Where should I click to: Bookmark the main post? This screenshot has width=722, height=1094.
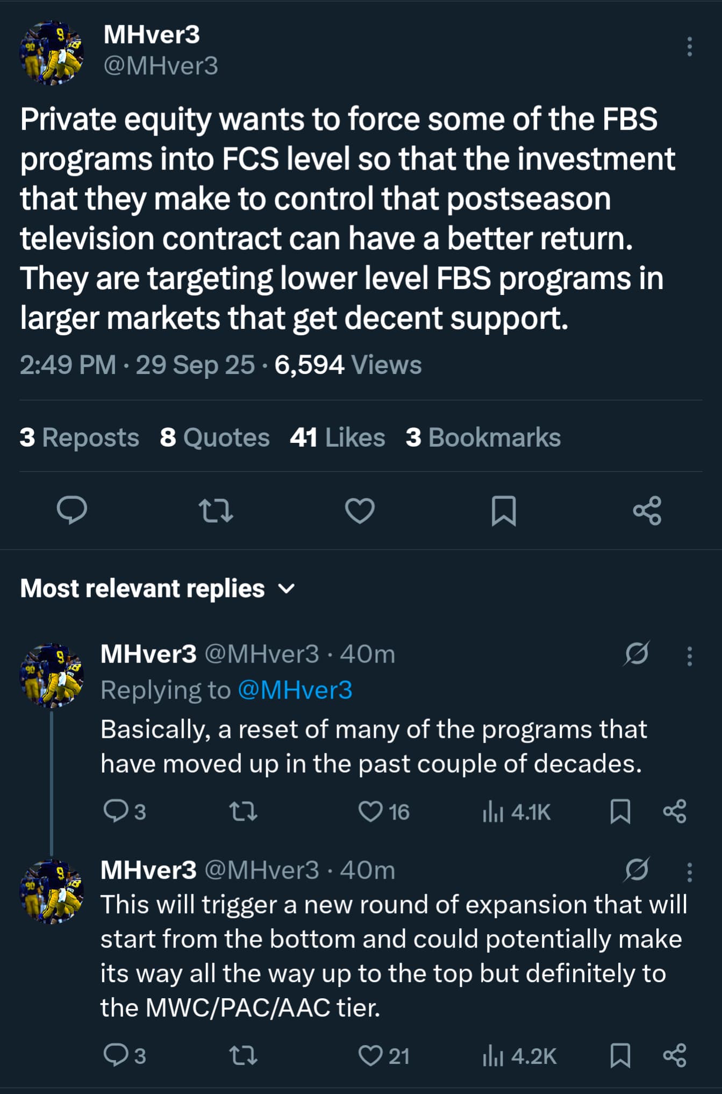[504, 510]
